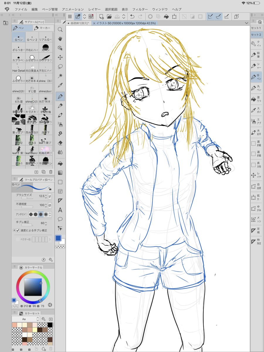Open anti-aliasing stepper arrows
This screenshot has width=264, height=352.
coord(50,214)
